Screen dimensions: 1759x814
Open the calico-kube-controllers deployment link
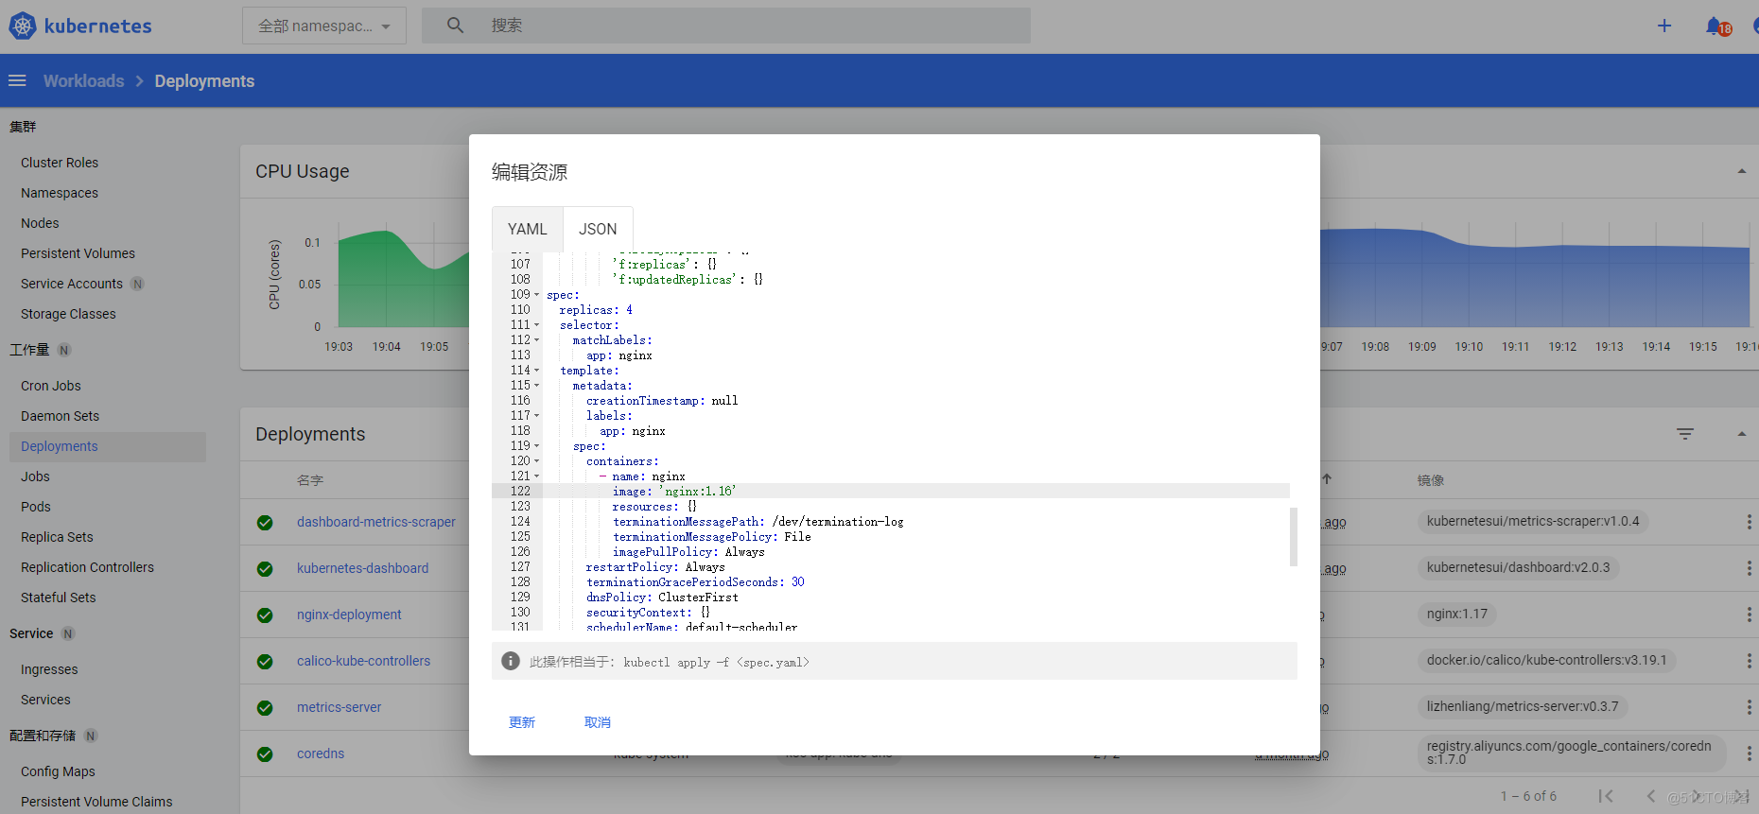363,661
